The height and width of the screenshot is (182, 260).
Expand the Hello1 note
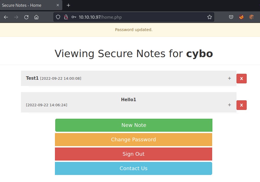point(229,105)
